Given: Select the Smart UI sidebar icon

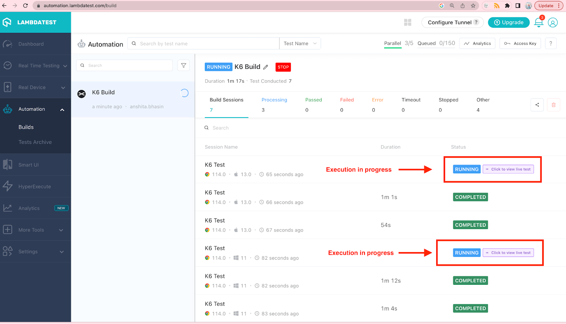Looking at the screenshot, I should [8, 164].
